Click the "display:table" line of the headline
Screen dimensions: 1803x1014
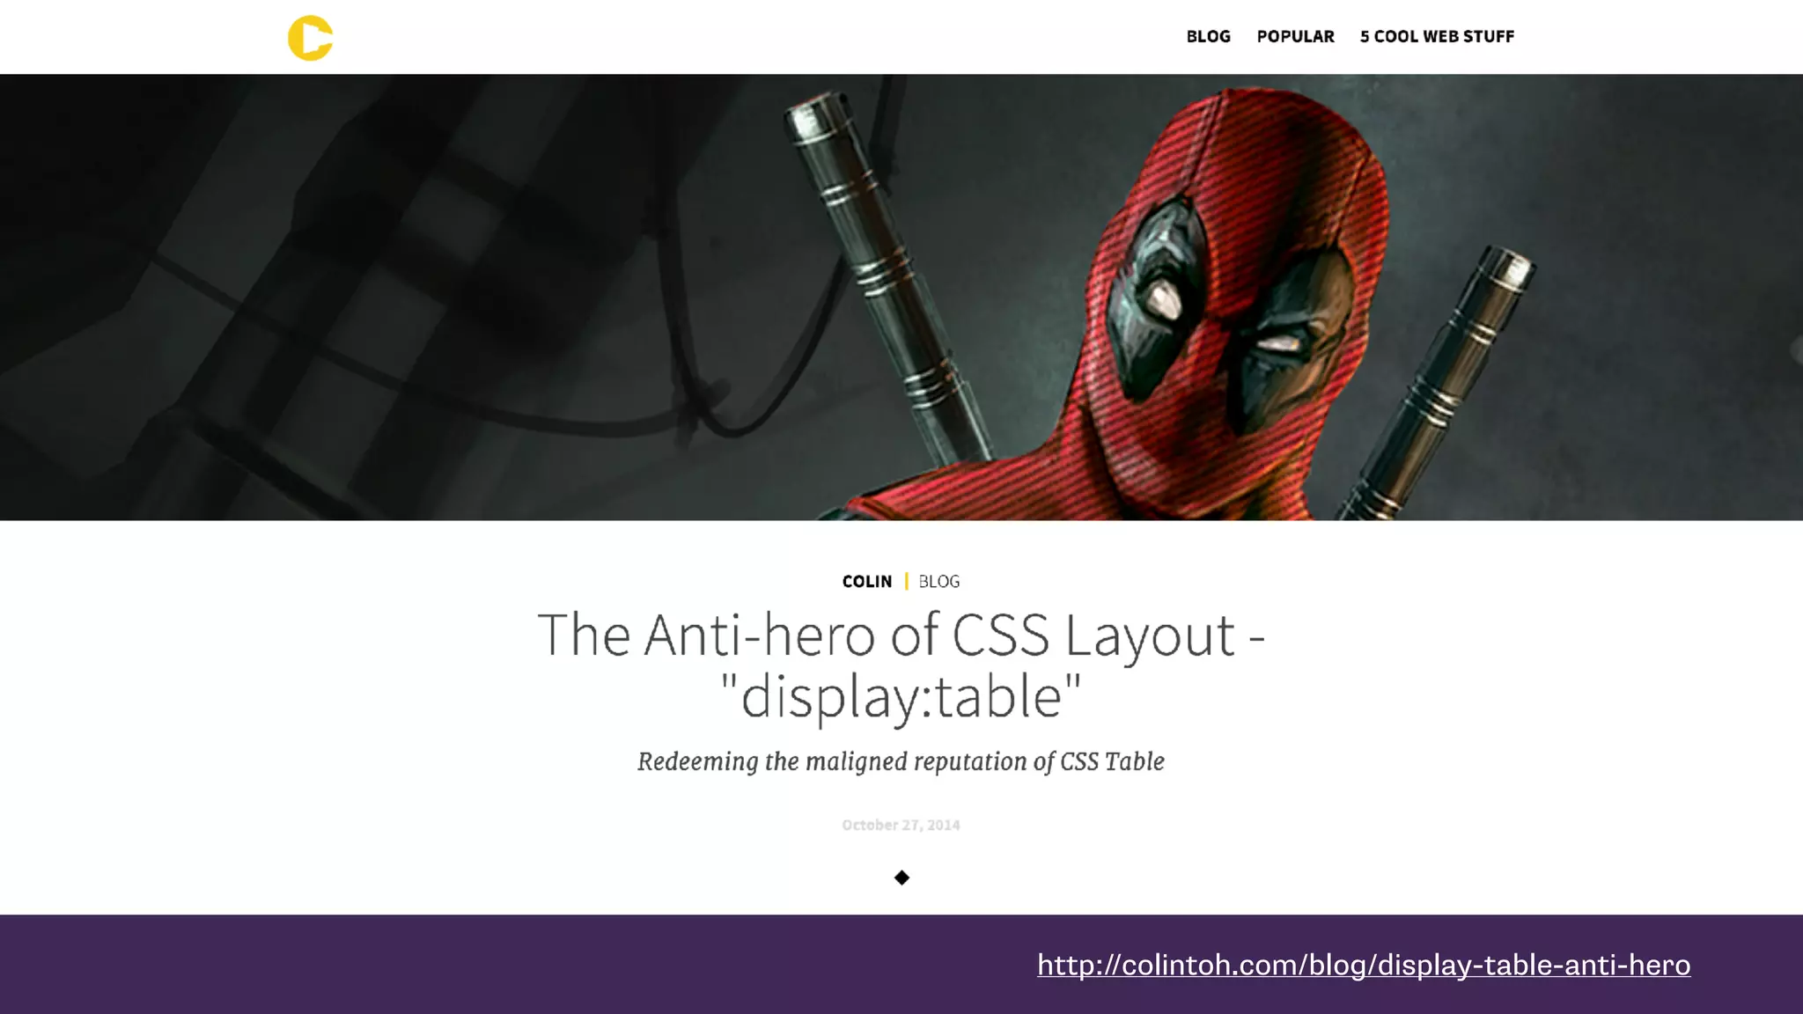(901, 697)
